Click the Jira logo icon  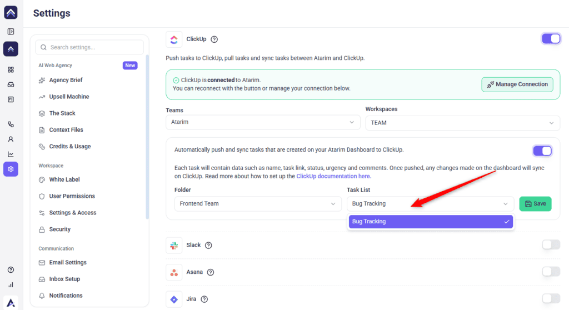pyautogui.click(x=174, y=299)
